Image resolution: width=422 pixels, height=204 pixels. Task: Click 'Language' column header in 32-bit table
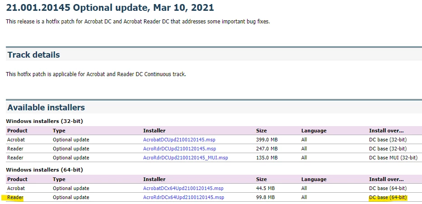[314, 131]
